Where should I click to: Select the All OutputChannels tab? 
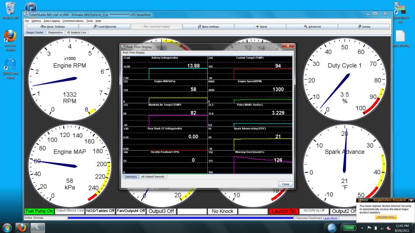point(153,176)
